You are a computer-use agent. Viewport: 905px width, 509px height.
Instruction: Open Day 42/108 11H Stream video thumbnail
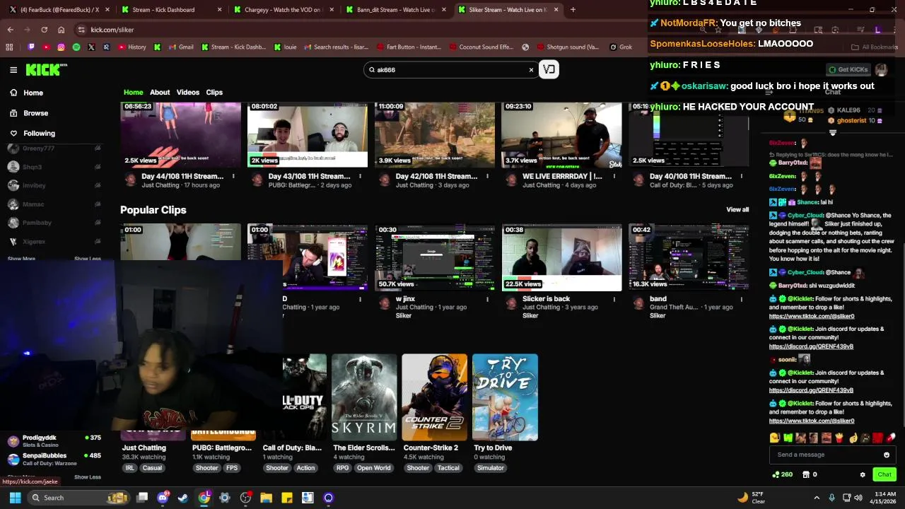(435, 135)
